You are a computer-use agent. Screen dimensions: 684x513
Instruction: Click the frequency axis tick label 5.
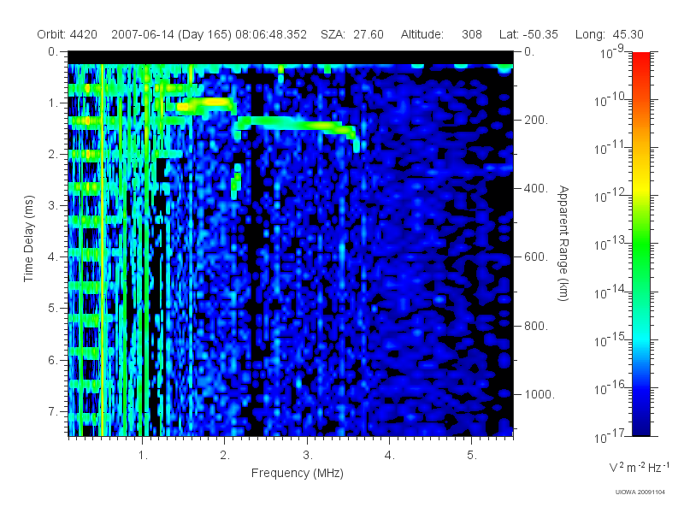tap(472, 456)
